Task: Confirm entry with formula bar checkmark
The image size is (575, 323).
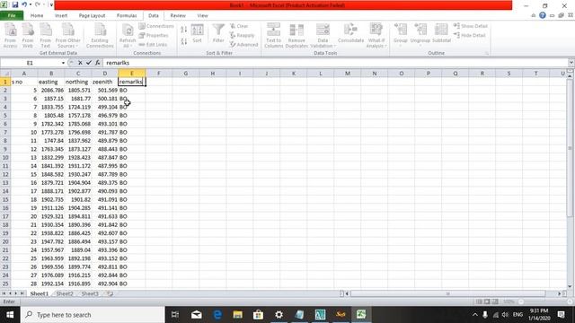Action: tap(88, 63)
